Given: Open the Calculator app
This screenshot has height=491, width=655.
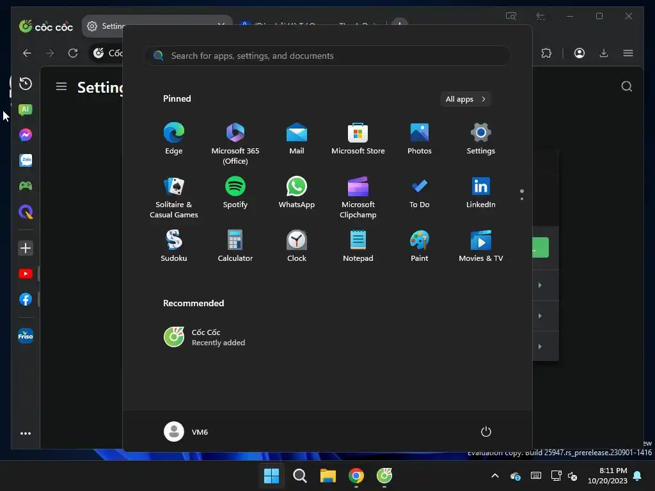Looking at the screenshot, I should (235, 246).
